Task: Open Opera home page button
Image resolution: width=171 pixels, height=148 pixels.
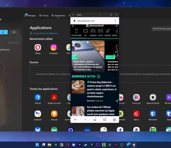Action: click(95, 120)
